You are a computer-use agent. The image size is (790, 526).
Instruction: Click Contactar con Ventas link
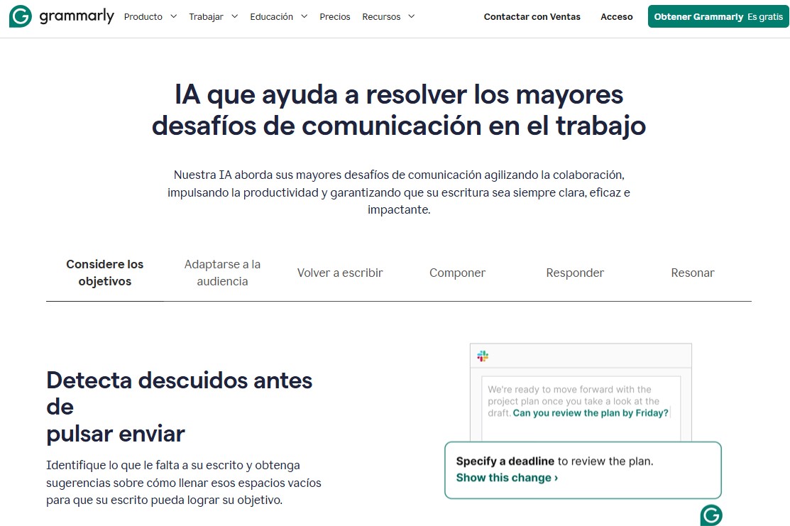[532, 16]
